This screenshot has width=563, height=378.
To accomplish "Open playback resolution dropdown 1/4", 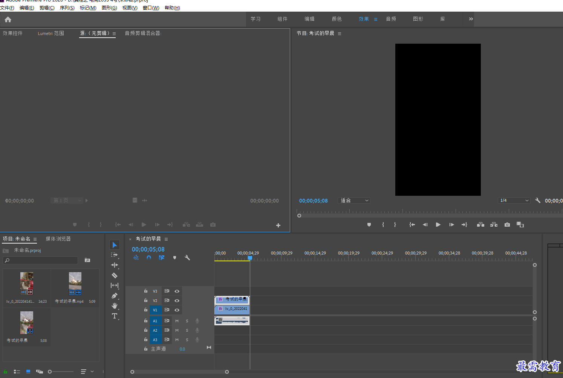I will (x=514, y=200).
